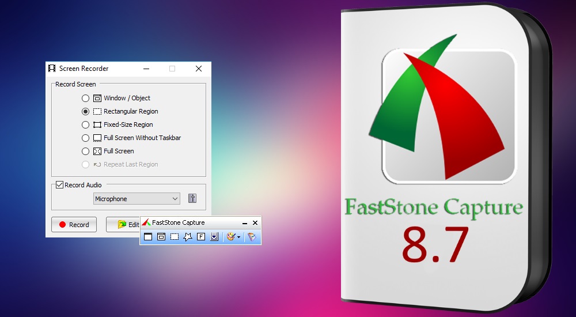Image resolution: width=576 pixels, height=317 pixels.
Task: Select Capture Full Screen 'F' tool
Action: point(201,237)
